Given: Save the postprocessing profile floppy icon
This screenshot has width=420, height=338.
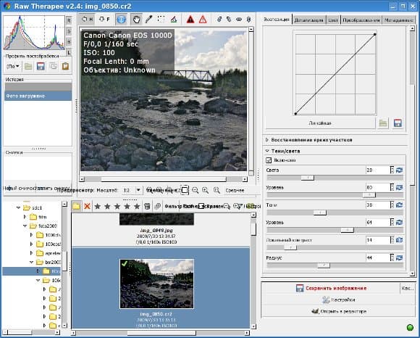Looking at the screenshot, I should click(x=41, y=66).
